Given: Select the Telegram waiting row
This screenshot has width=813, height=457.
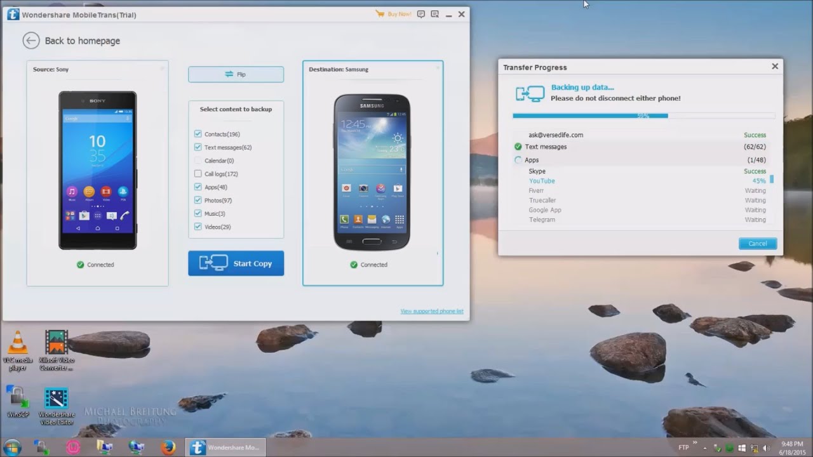Looking at the screenshot, I should pyautogui.click(x=641, y=220).
